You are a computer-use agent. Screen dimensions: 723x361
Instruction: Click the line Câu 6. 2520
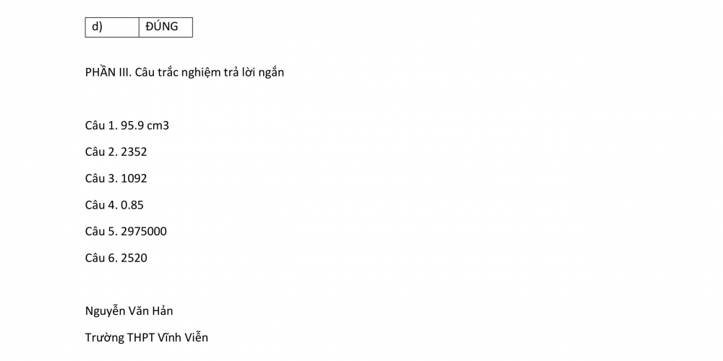pyautogui.click(x=116, y=258)
